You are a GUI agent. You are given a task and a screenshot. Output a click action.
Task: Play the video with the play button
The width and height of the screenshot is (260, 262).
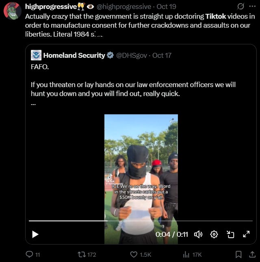(35, 234)
